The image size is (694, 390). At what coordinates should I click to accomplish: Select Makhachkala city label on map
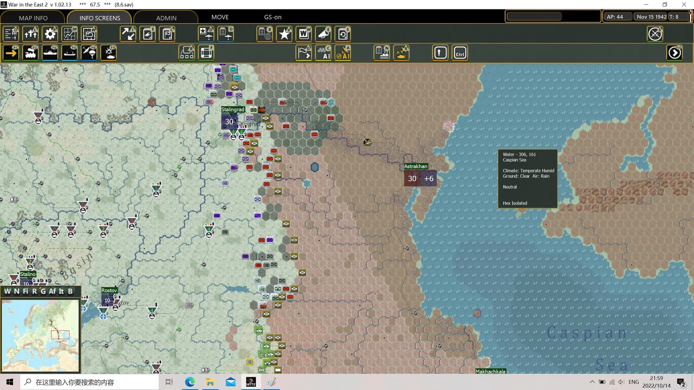pyautogui.click(x=490, y=371)
